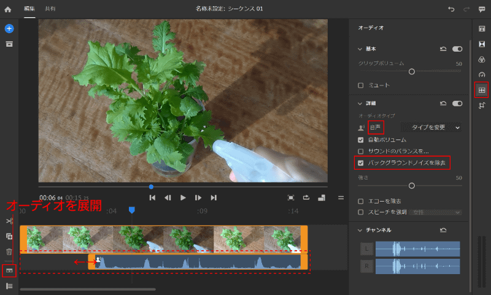Screen dimensions: 491x295
Task: Step forward one frame
Action: coord(198,197)
